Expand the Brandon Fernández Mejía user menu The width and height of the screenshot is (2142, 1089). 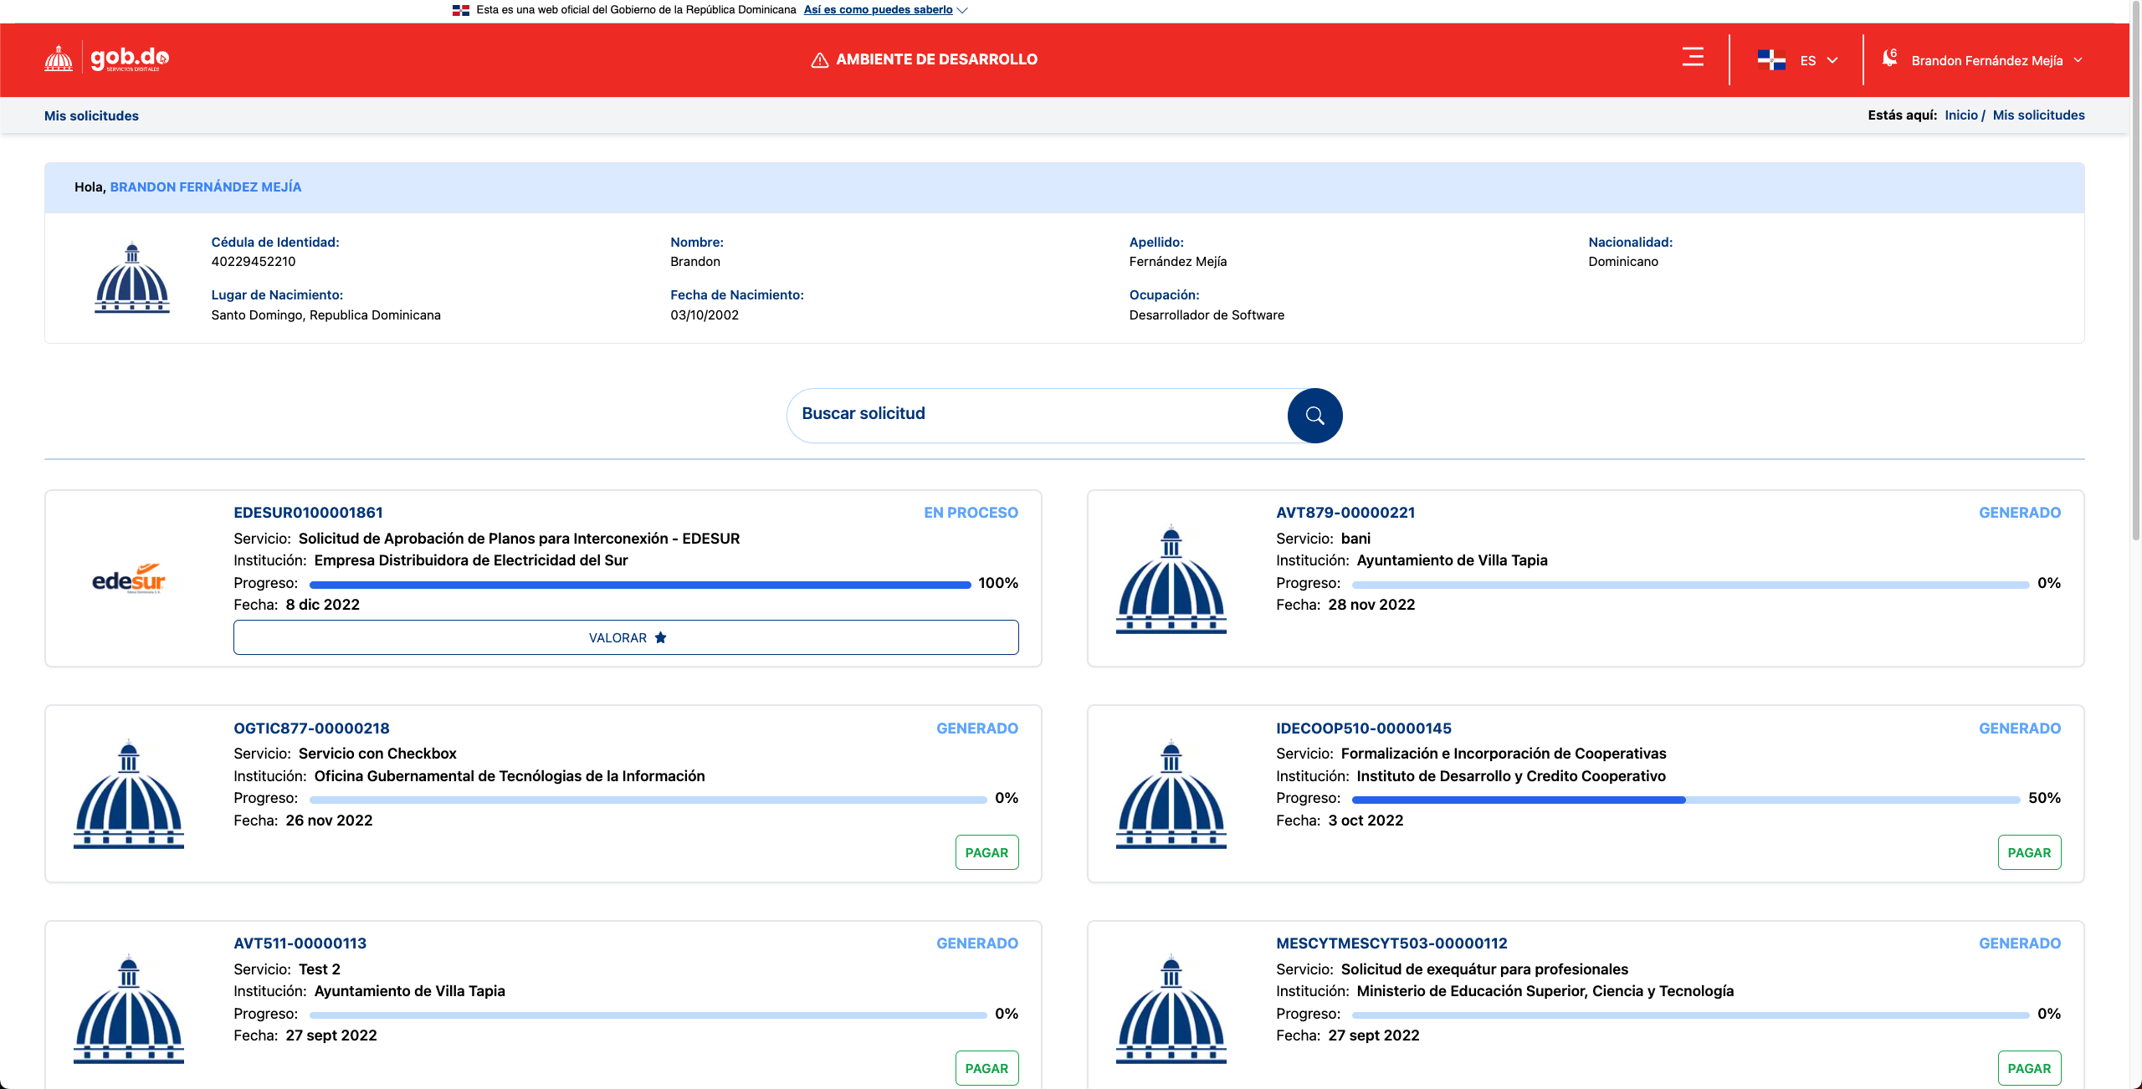click(1996, 60)
